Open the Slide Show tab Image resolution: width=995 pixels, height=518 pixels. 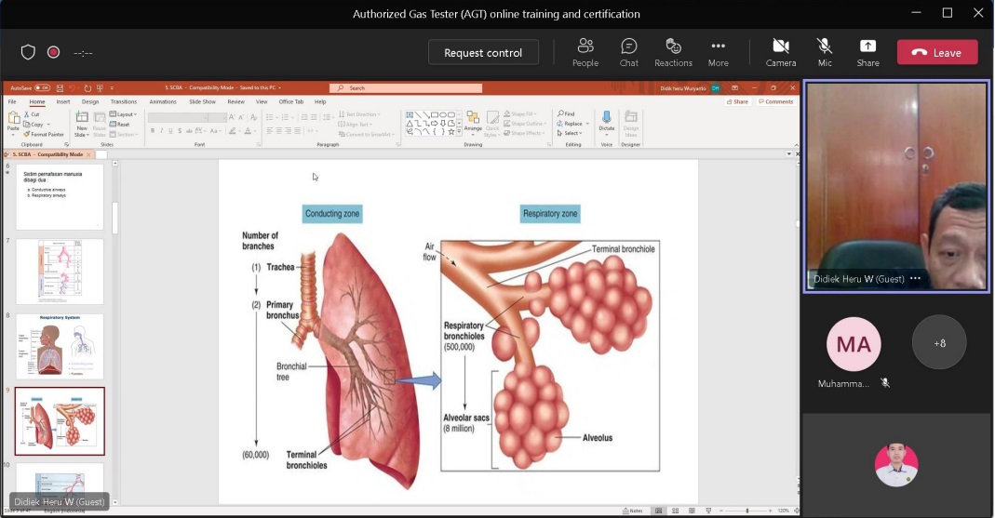pos(202,101)
